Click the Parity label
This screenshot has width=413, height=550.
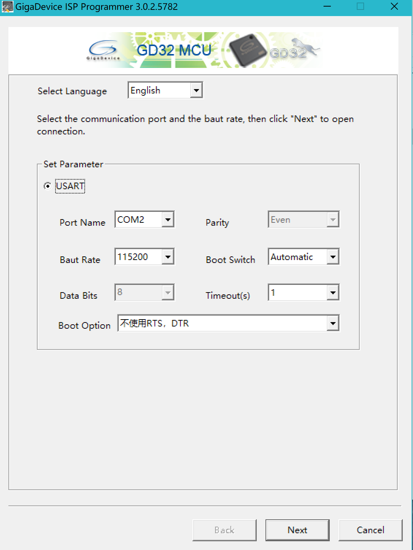[x=217, y=223]
